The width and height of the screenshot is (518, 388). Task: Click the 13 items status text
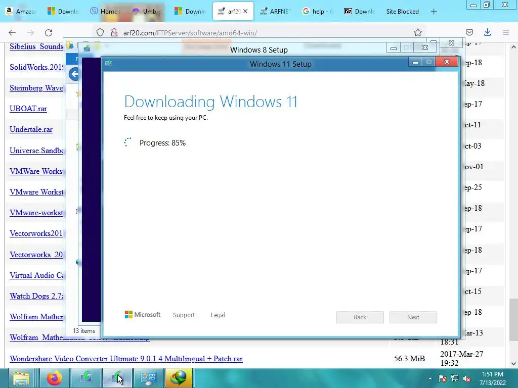click(84, 330)
